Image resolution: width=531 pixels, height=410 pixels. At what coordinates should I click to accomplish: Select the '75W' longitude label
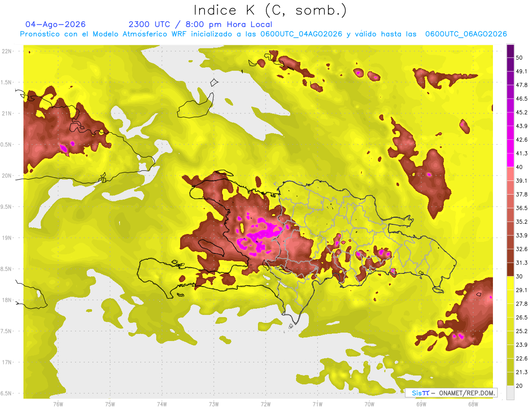pos(110,404)
